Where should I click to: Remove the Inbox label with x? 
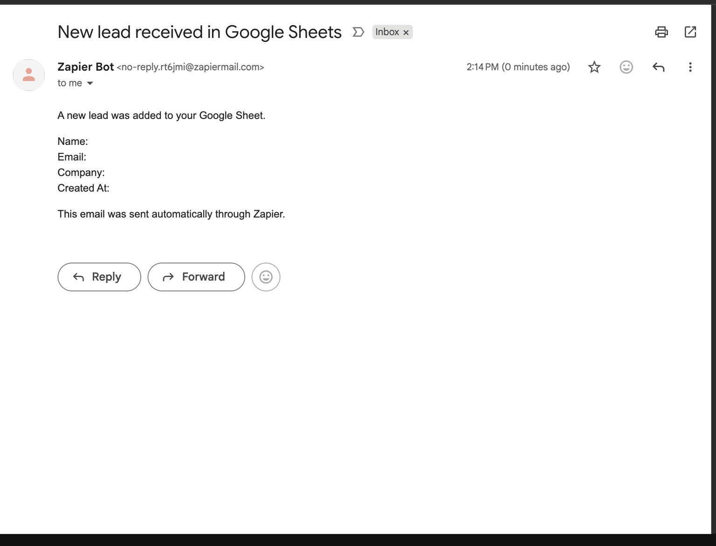406,33
